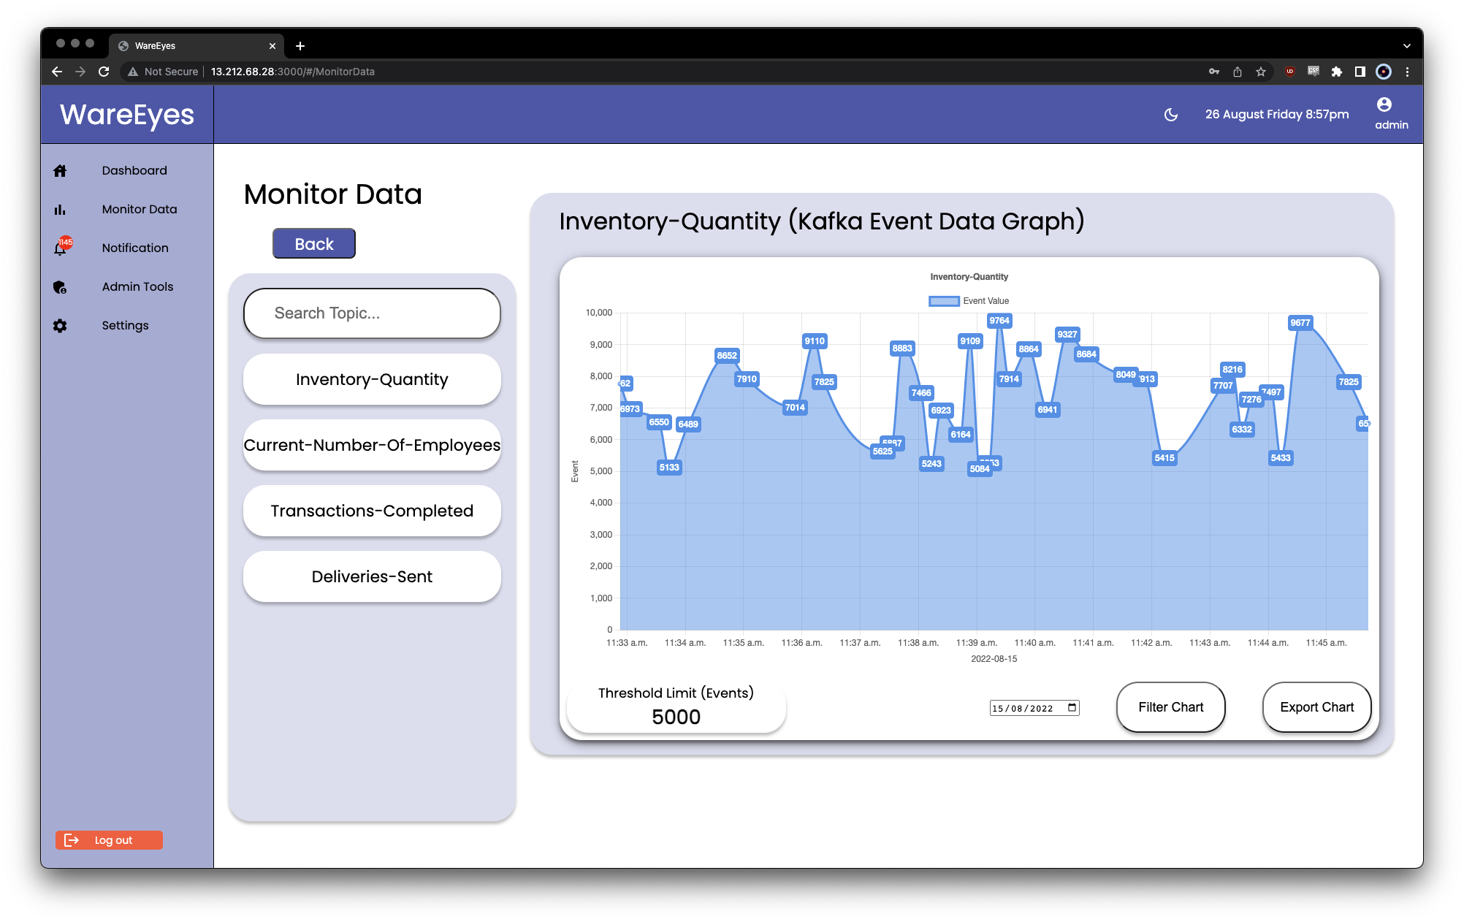The width and height of the screenshot is (1464, 922).
Task: Click the 9677 data point label
Action: pos(1300,323)
